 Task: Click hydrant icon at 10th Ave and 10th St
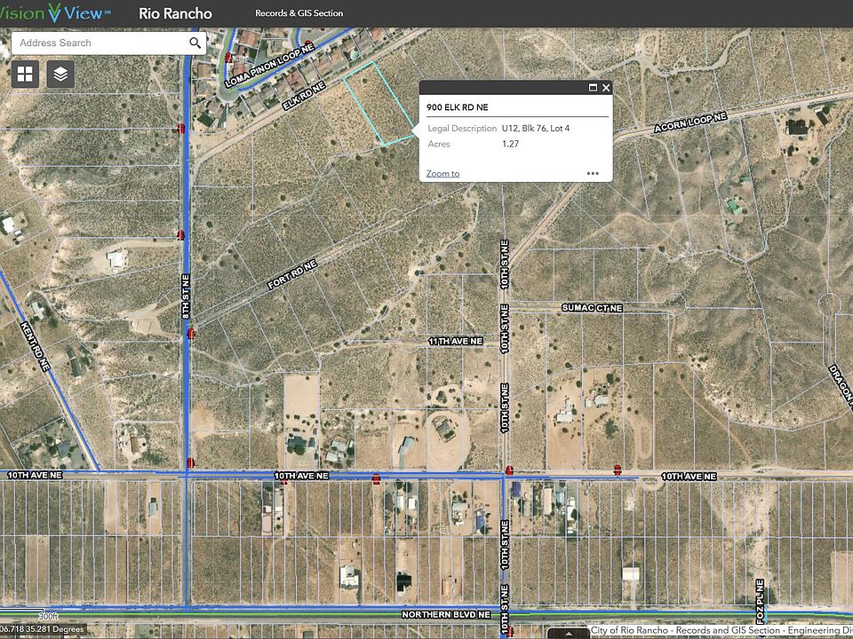[x=509, y=470]
